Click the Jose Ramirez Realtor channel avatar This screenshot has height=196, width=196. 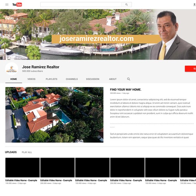tap(11, 69)
